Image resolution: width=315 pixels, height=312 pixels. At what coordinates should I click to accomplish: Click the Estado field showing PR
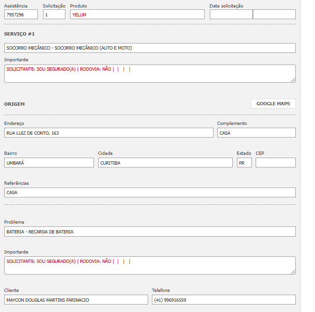244,163
